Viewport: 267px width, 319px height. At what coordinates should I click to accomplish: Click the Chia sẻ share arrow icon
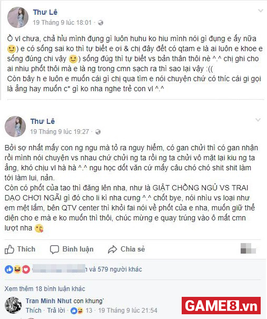(x=112, y=249)
